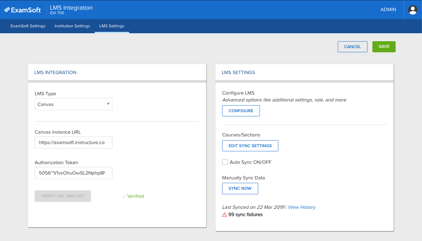Open Edit Sync Settings
422x241 pixels.
click(x=250, y=146)
